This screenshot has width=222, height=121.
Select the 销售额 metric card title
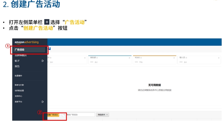93,58
